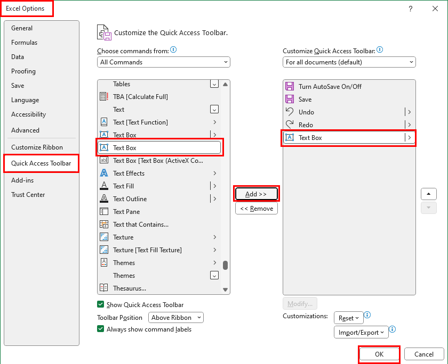This screenshot has height=364, width=448.
Task: Select Text that Contains... command
Action: coord(159,225)
